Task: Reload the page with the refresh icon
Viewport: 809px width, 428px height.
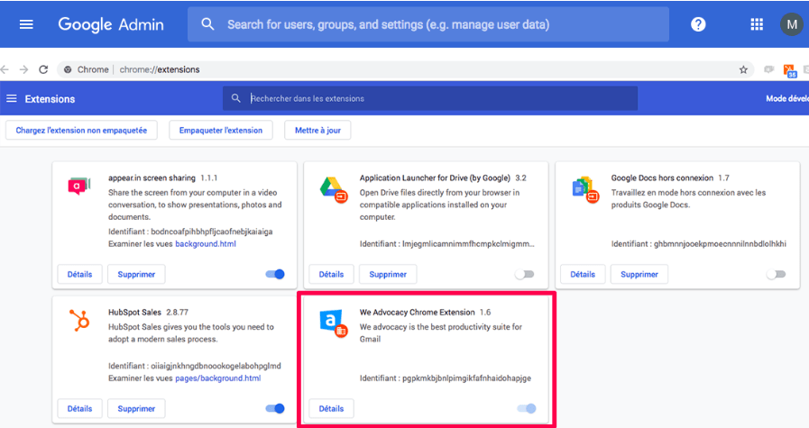Action: (x=43, y=69)
